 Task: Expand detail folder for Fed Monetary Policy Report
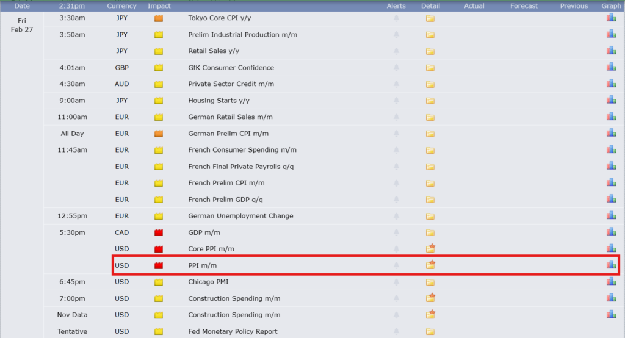pos(430,331)
